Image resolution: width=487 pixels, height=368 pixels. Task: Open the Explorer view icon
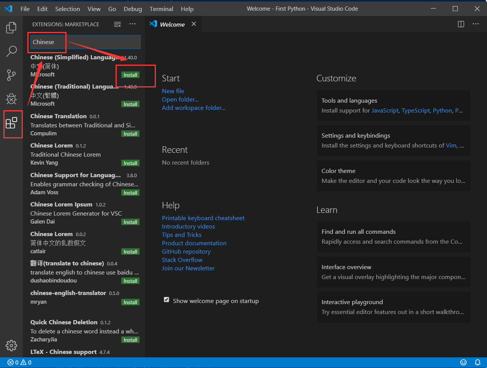tap(11, 28)
